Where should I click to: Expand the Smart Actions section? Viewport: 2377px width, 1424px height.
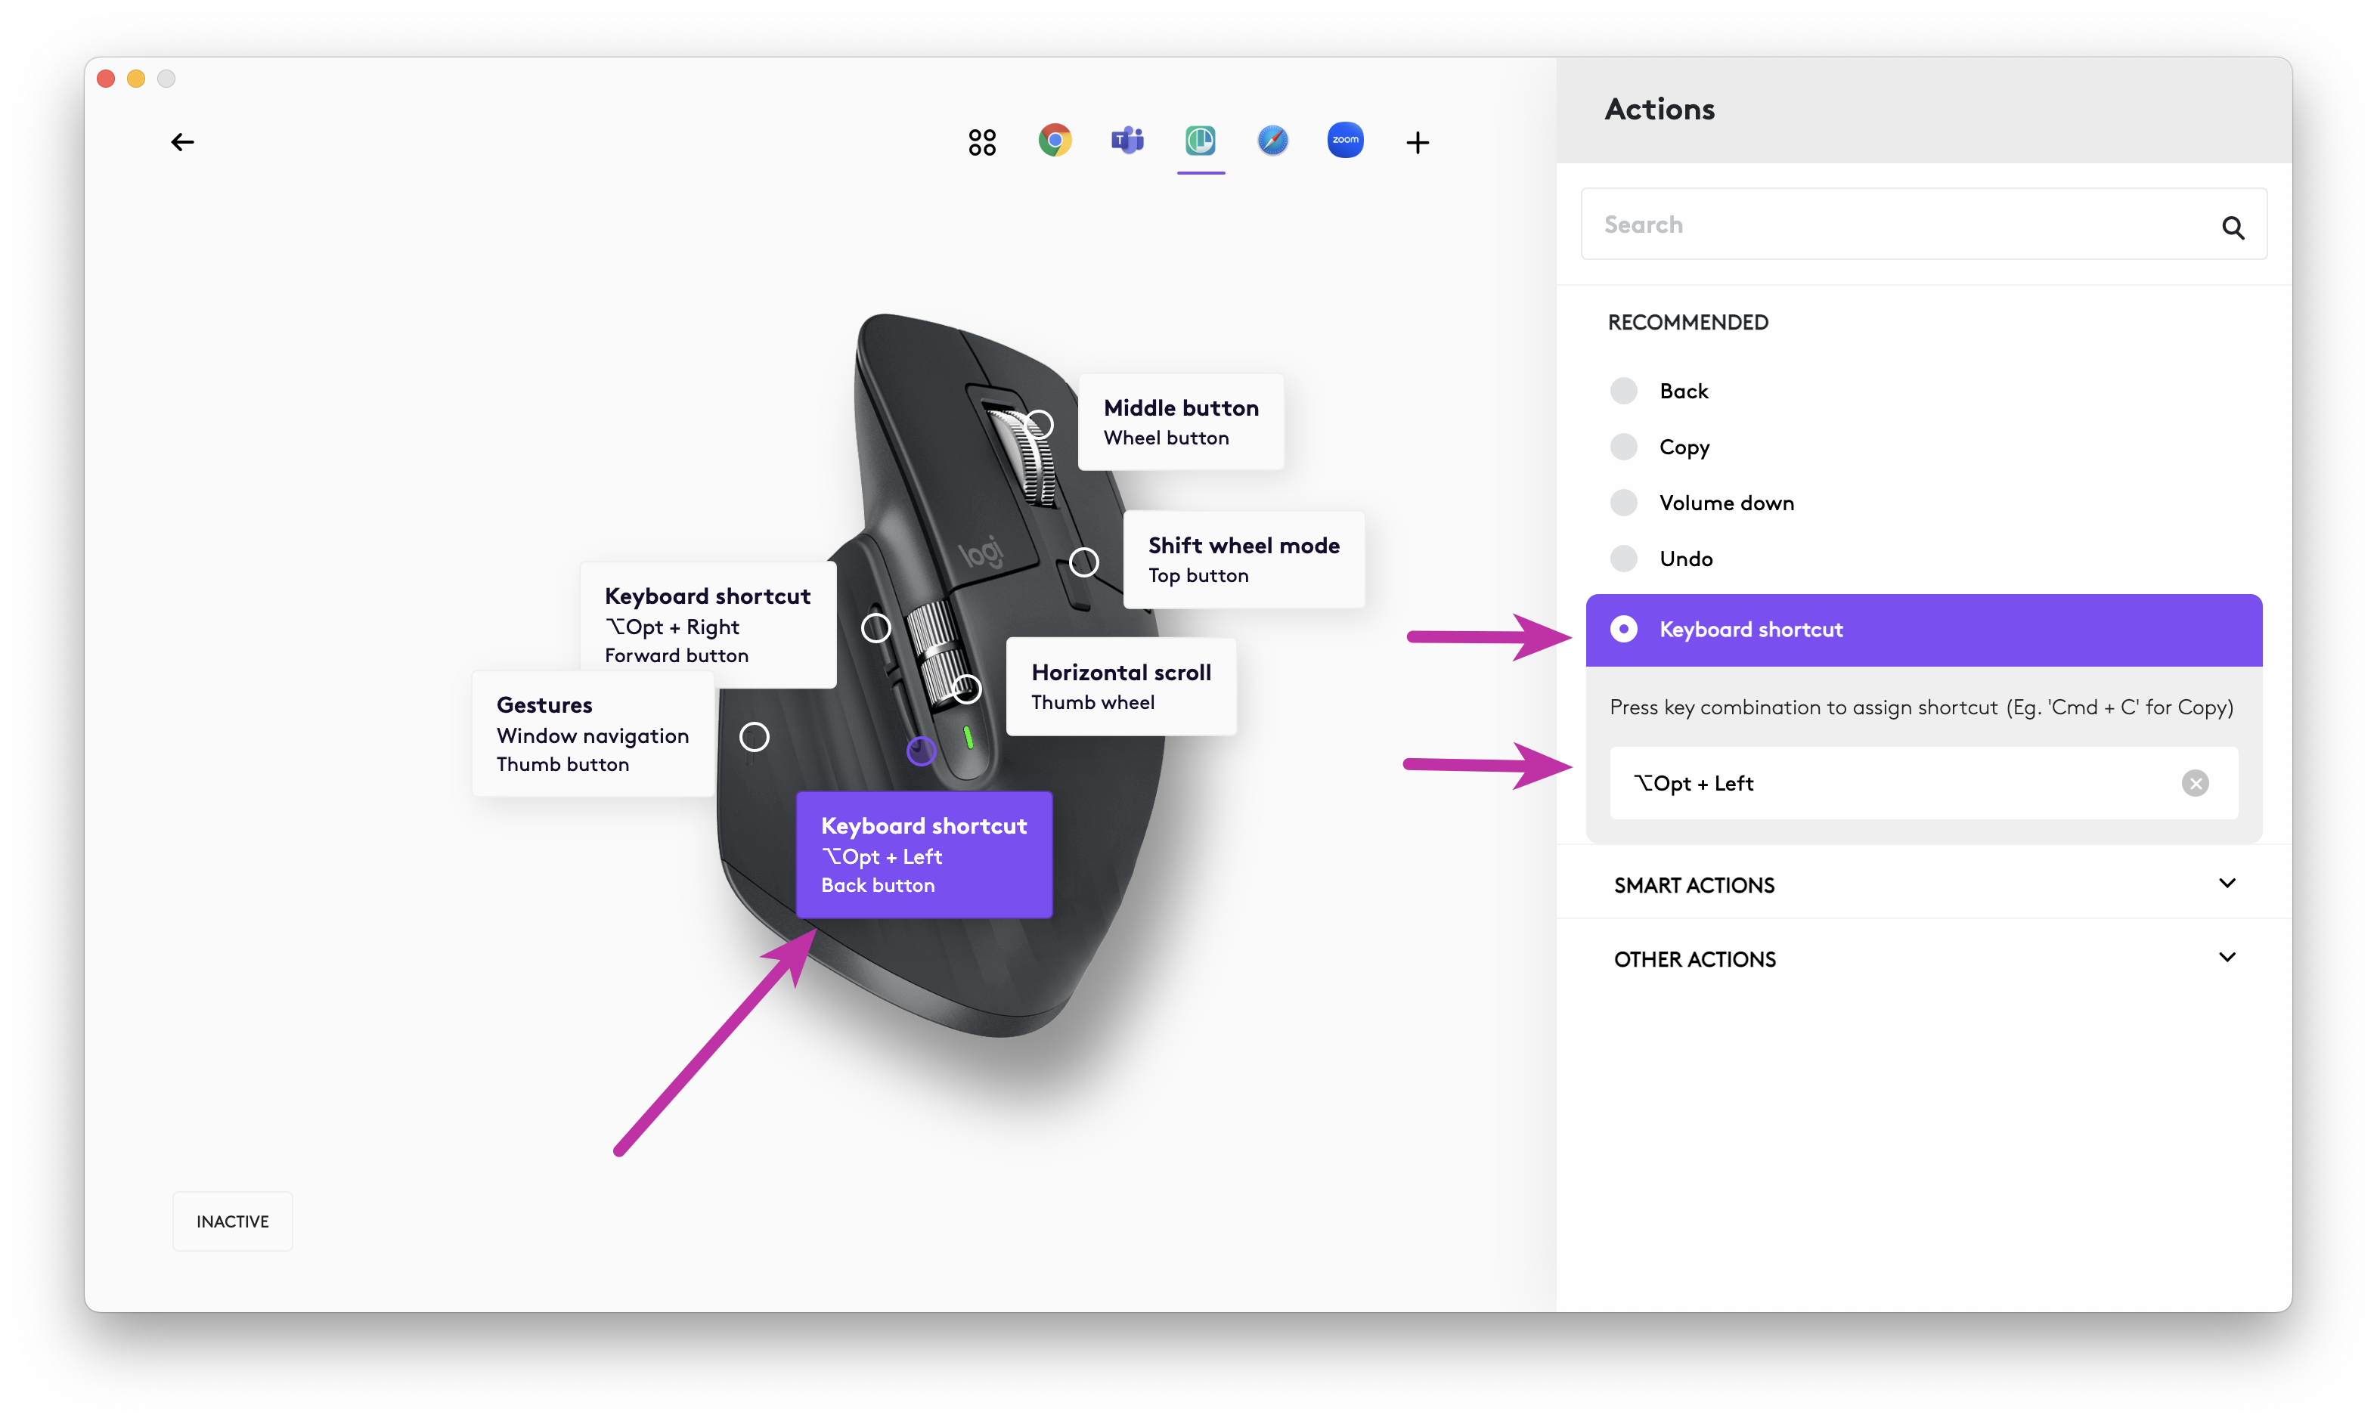point(1923,885)
